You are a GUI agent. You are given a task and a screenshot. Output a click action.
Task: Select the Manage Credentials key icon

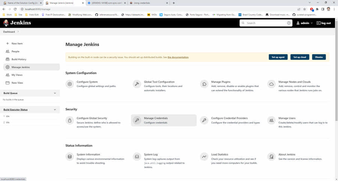click(x=137, y=120)
